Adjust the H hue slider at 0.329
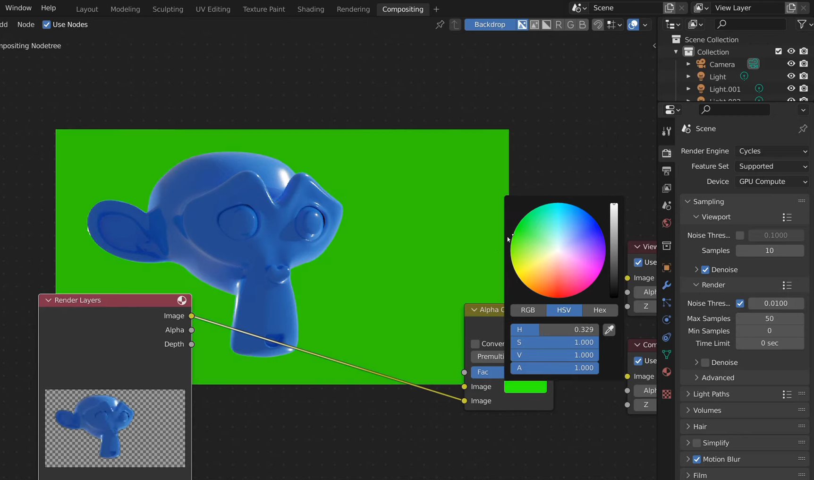Screen dimensions: 814x480 (554, 329)
